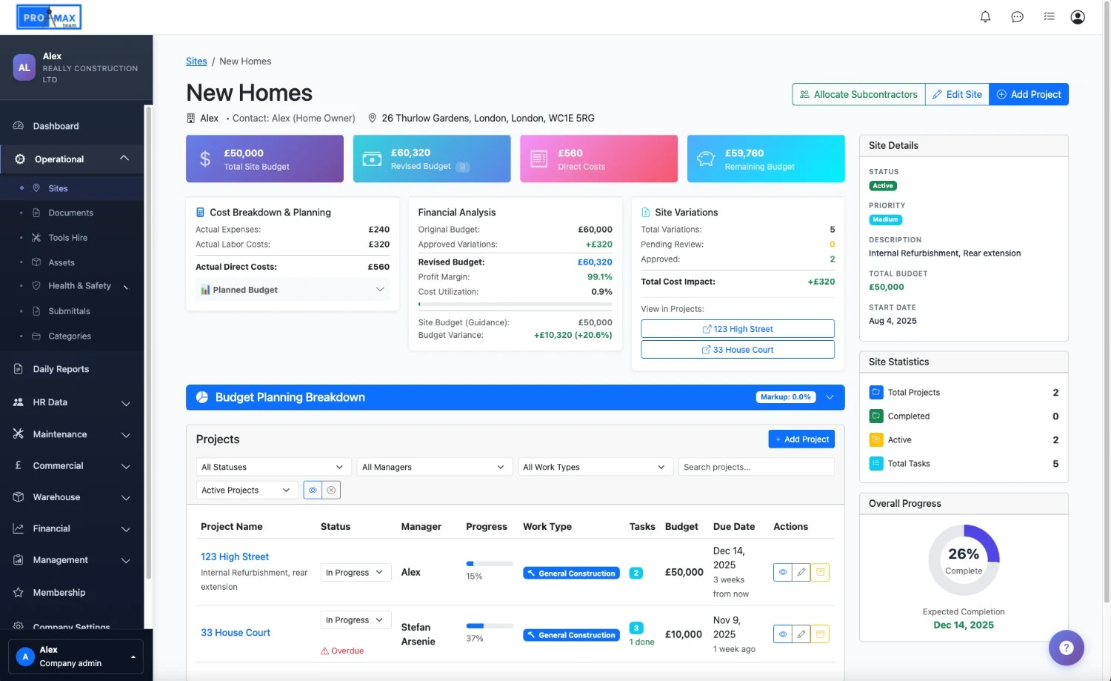Change status dropdown for 123 High Street

(x=356, y=572)
